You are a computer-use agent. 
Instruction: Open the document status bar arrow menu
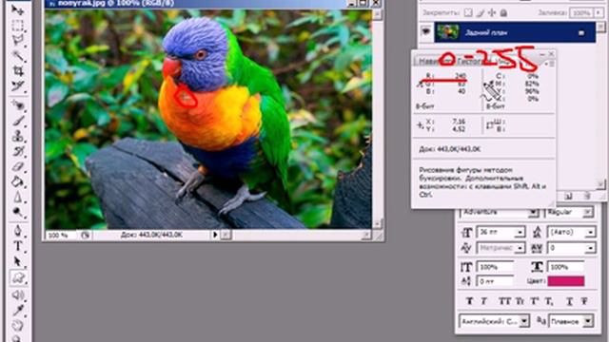215,235
